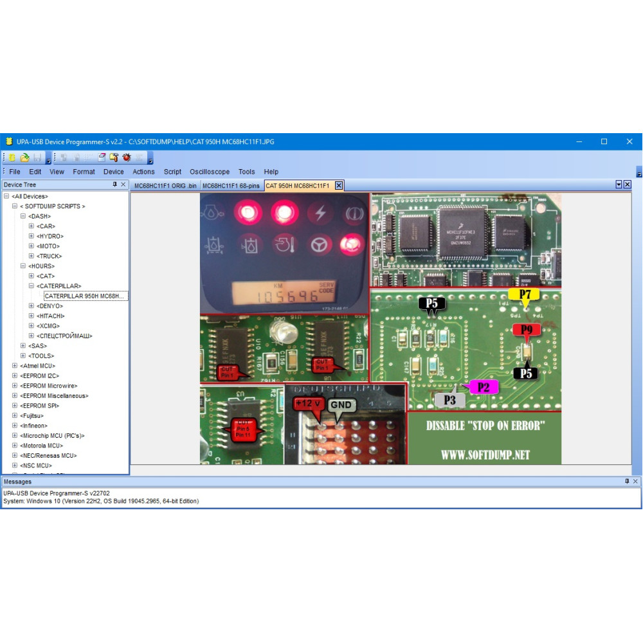Image resolution: width=643 pixels, height=643 pixels.
Task: Expand the <MOTO> tree node
Action: (31, 246)
